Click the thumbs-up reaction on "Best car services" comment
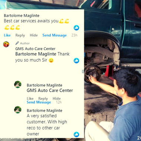 click(x=76, y=28)
